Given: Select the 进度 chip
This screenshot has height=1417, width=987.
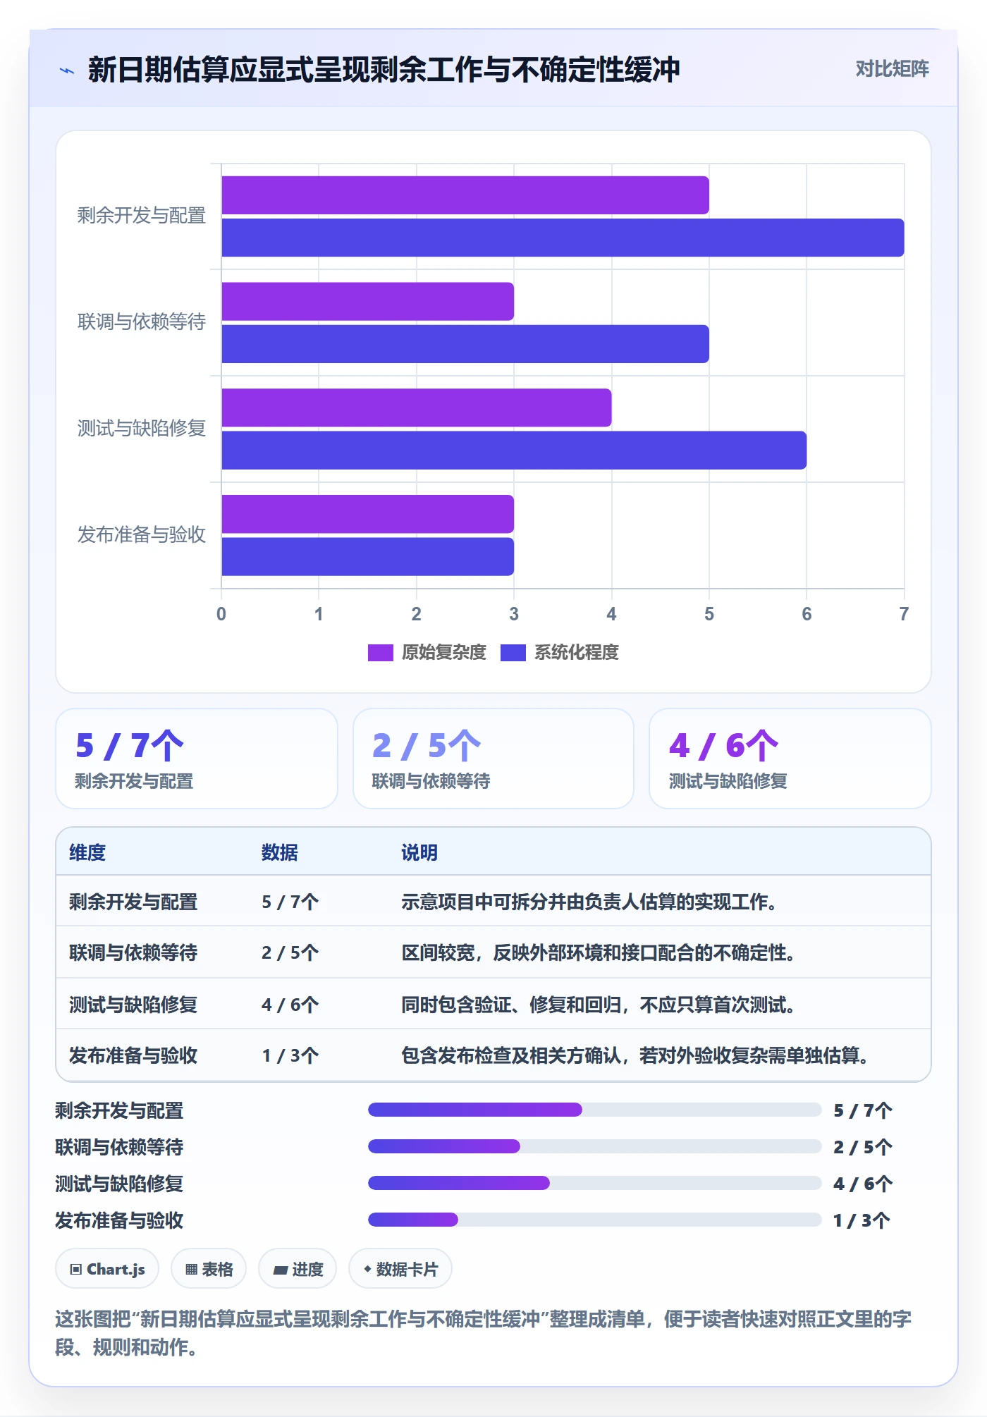Looking at the screenshot, I should tap(298, 1269).
